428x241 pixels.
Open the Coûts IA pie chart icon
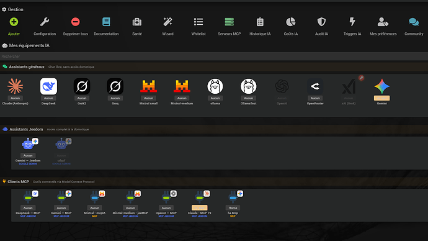coord(291,22)
